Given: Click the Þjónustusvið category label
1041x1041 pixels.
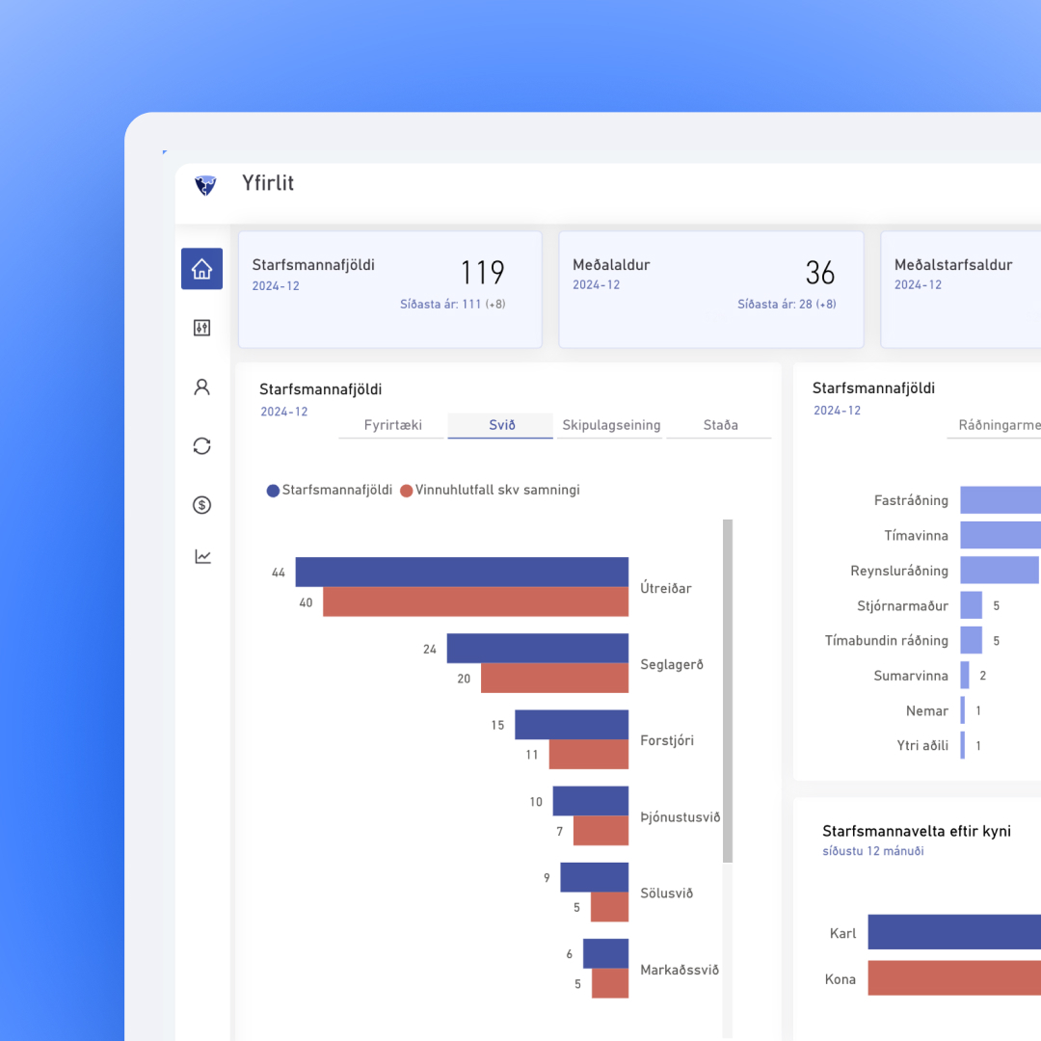Looking at the screenshot, I should [680, 817].
